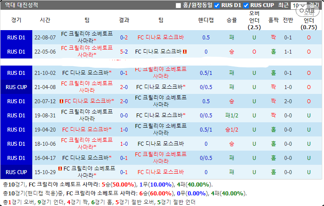
Task: Click away team FC 크릴리야 소베토프 in 19-04-20 row
Action: point(161,129)
